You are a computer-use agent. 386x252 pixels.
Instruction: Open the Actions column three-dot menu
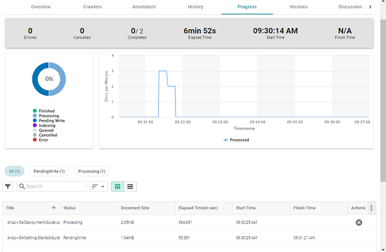(371, 208)
